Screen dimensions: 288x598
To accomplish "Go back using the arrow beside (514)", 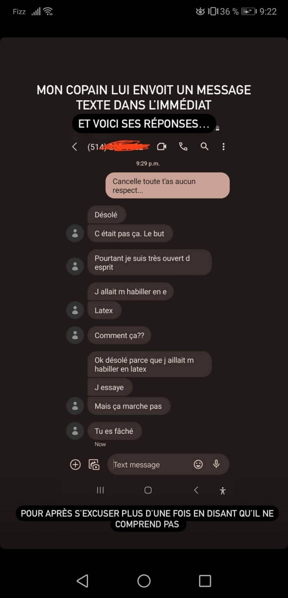I will 75,147.
